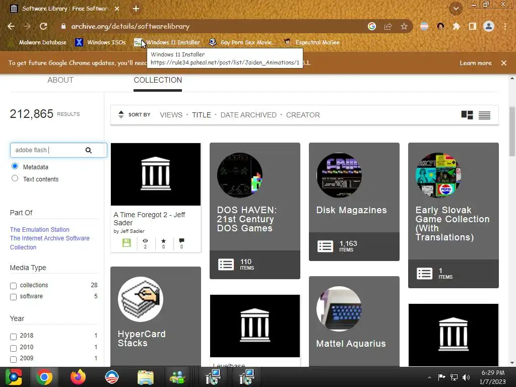The height and width of the screenshot is (387, 516).
Task: Sort results by TITLE
Action: coord(202,115)
